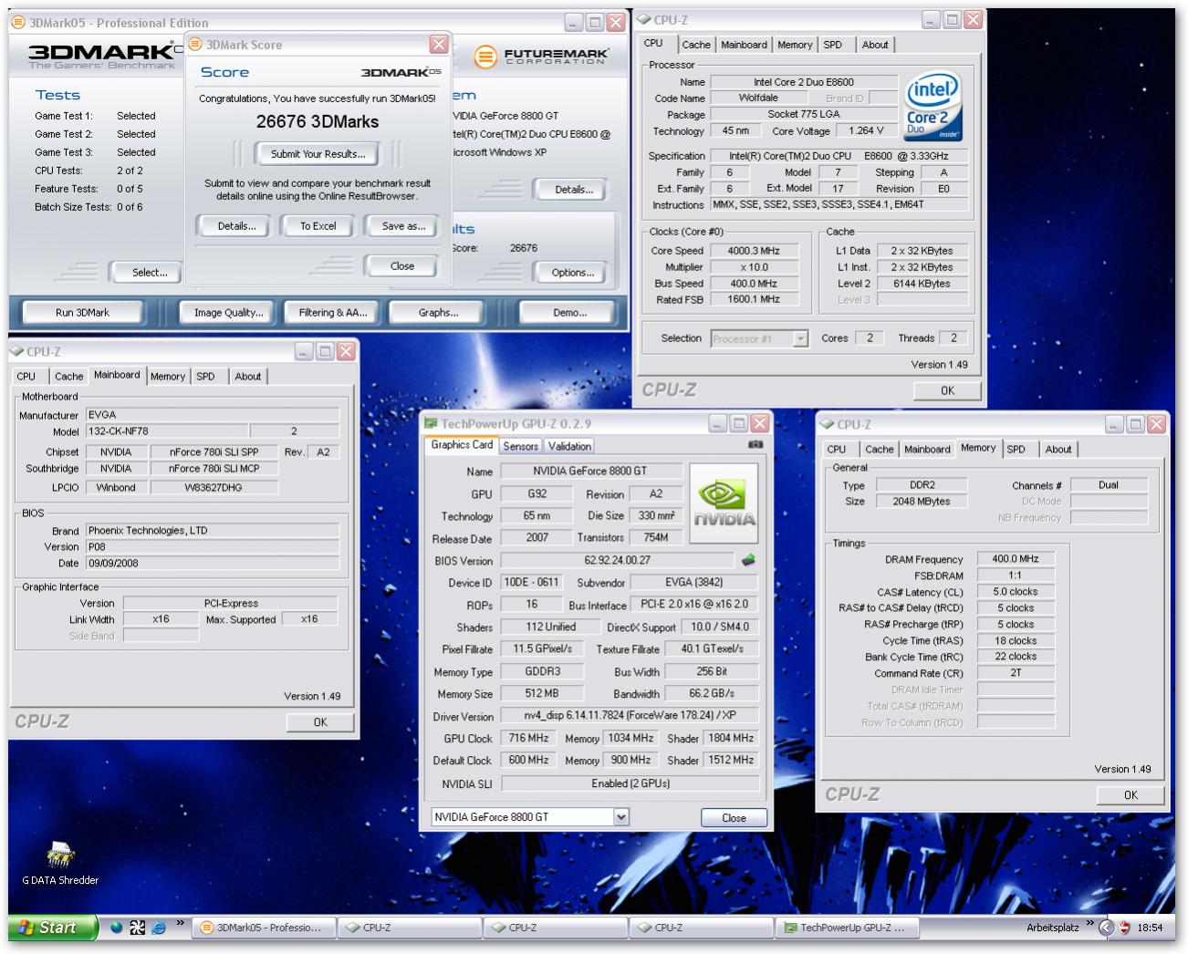This screenshot has height=954, width=1188.
Task: Click Submit Your Results button
Action: click(x=318, y=154)
